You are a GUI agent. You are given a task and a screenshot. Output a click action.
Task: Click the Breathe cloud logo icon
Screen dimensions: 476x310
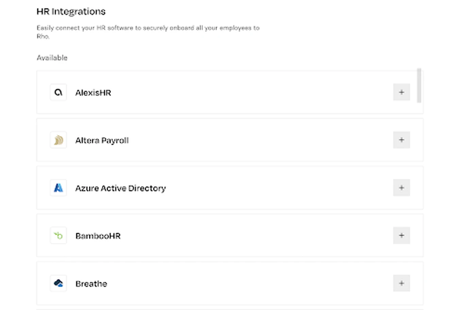click(x=58, y=283)
